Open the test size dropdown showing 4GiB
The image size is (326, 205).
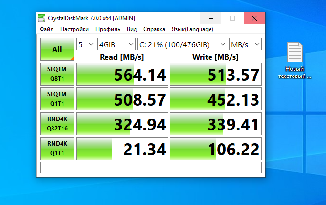point(116,44)
